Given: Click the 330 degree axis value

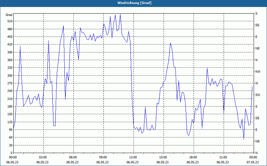Looking at the screenshot, I should [10, 68].
